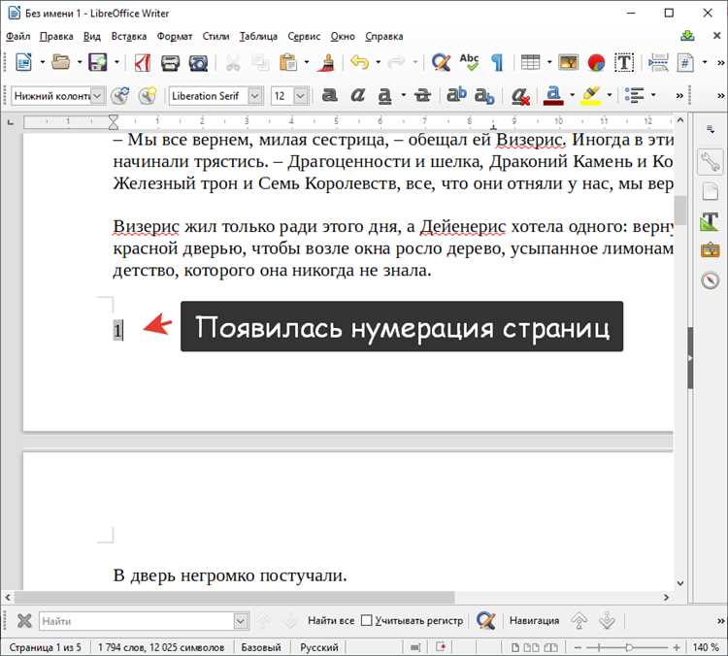Create a new style from selection
Screen dimensions: 728x656
coord(148,96)
